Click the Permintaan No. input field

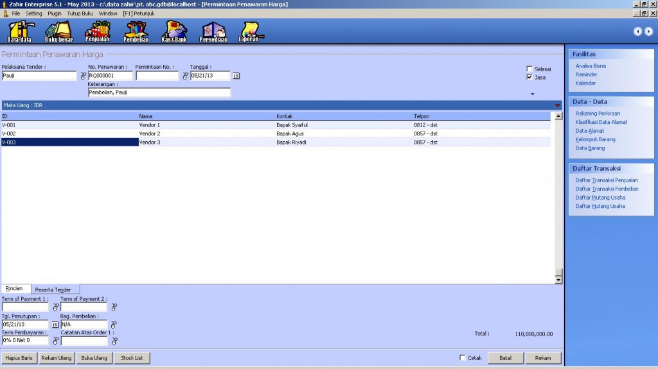(157, 76)
